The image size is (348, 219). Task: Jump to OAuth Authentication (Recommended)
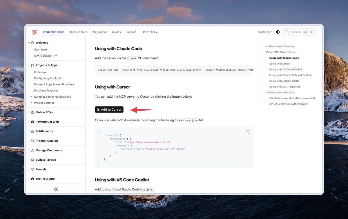pos(292,98)
